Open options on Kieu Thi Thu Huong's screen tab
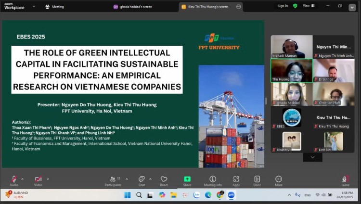 tap(239, 7)
